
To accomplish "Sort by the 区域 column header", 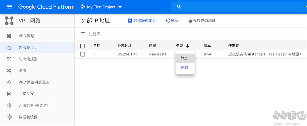I will point(153,46).
